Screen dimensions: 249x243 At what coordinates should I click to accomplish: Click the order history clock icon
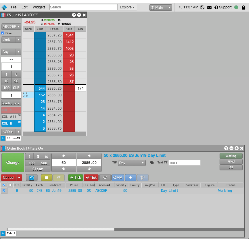(32, 178)
